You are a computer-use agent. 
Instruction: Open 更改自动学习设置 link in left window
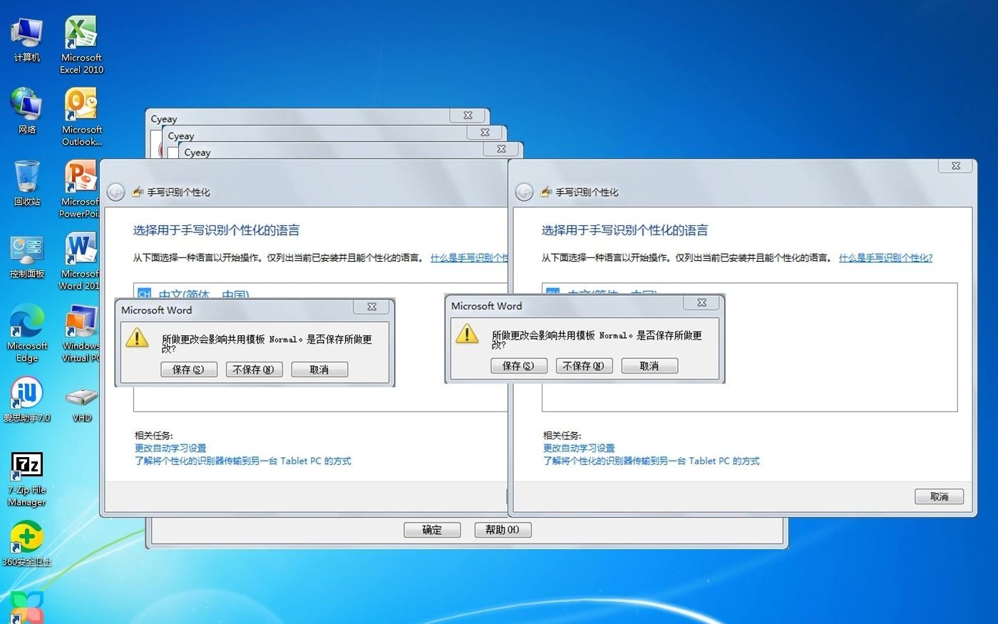pos(170,448)
